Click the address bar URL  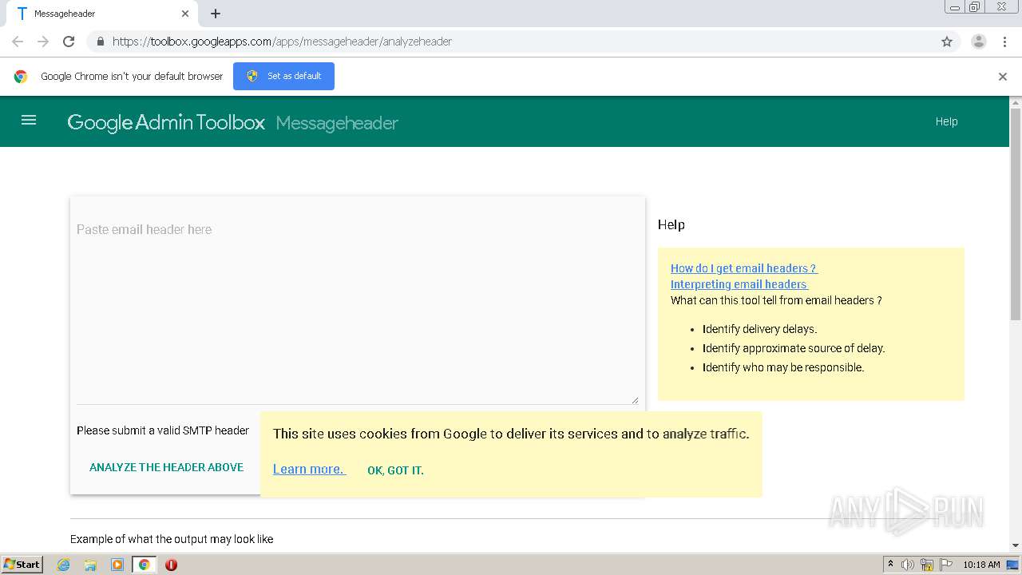tap(282, 42)
